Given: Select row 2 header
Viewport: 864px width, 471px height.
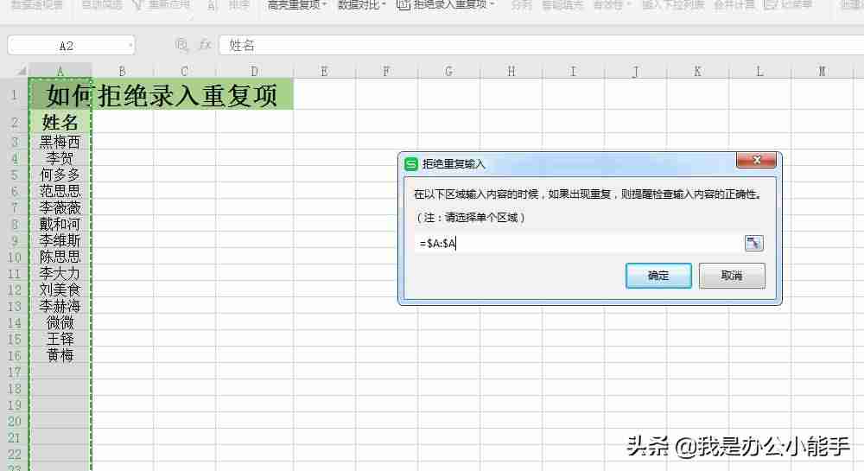Looking at the screenshot, I should click(x=15, y=122).
